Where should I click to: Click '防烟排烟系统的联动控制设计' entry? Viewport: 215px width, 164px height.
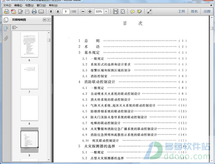(x=112, y=111)
